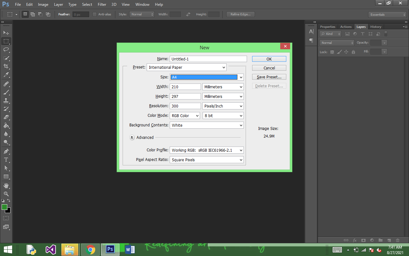Choose Add to selection mode
The image size is (409, 256).
(33, 14)
